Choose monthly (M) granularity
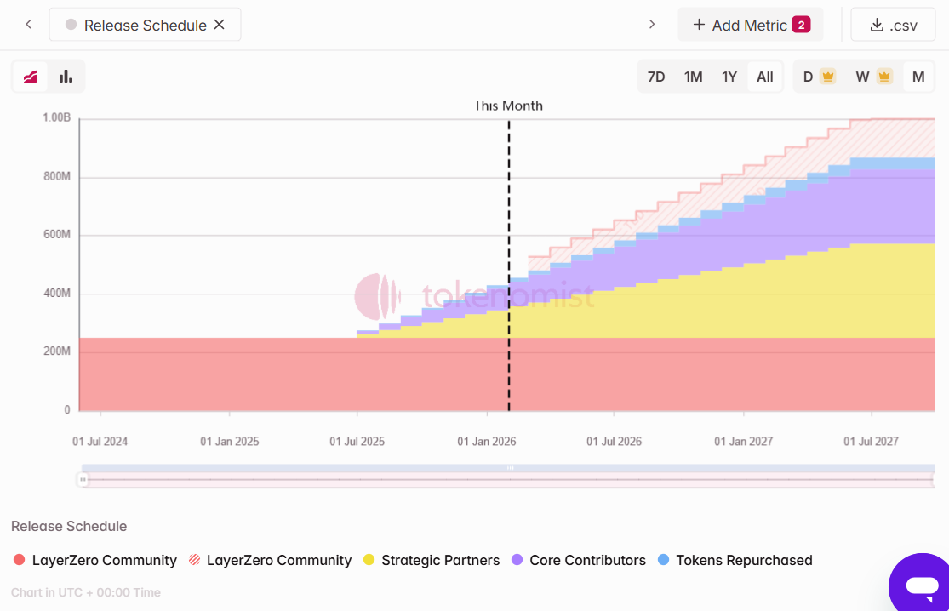 [x=918, y=77]
